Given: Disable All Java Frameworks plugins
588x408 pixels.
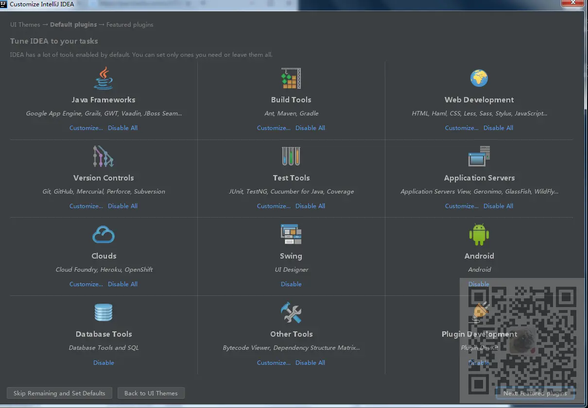Looking at the screenshot, I should [122, 128].
